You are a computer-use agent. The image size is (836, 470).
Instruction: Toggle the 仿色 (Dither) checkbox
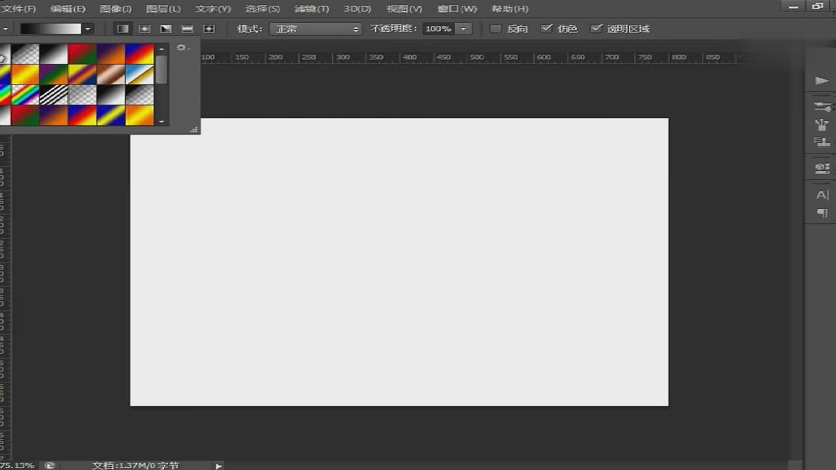547,29
